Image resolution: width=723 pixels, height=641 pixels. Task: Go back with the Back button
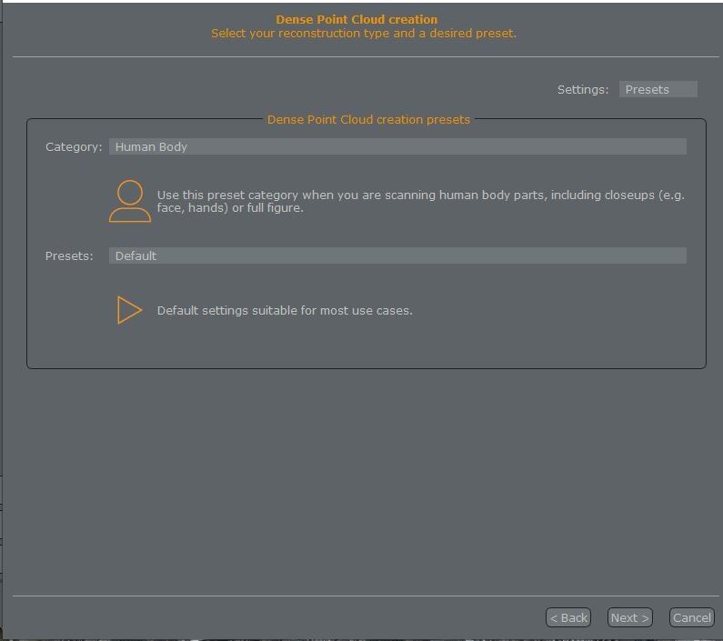pos(568,617)
